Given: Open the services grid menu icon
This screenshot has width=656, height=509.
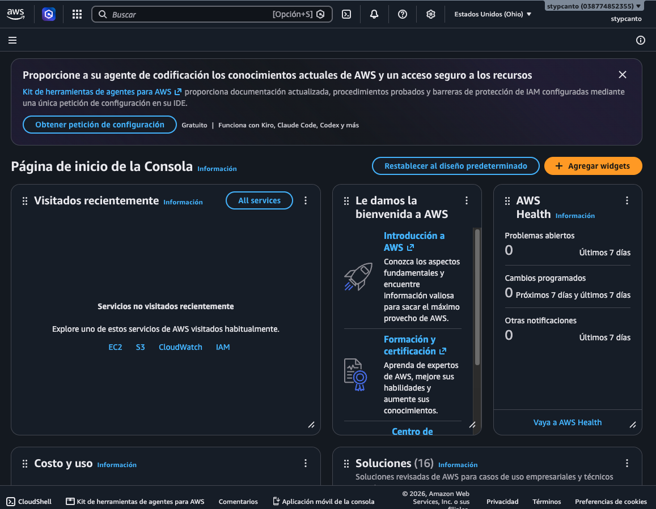Looking at the screenshot, I should pyautogui.click(x=77, y=14).
